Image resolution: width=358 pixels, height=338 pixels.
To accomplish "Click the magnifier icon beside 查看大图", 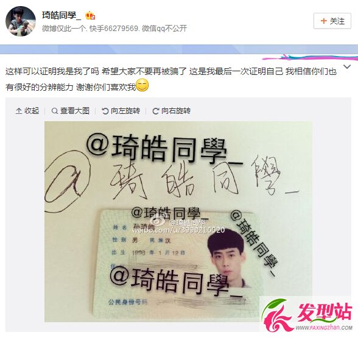I will 55,111.
